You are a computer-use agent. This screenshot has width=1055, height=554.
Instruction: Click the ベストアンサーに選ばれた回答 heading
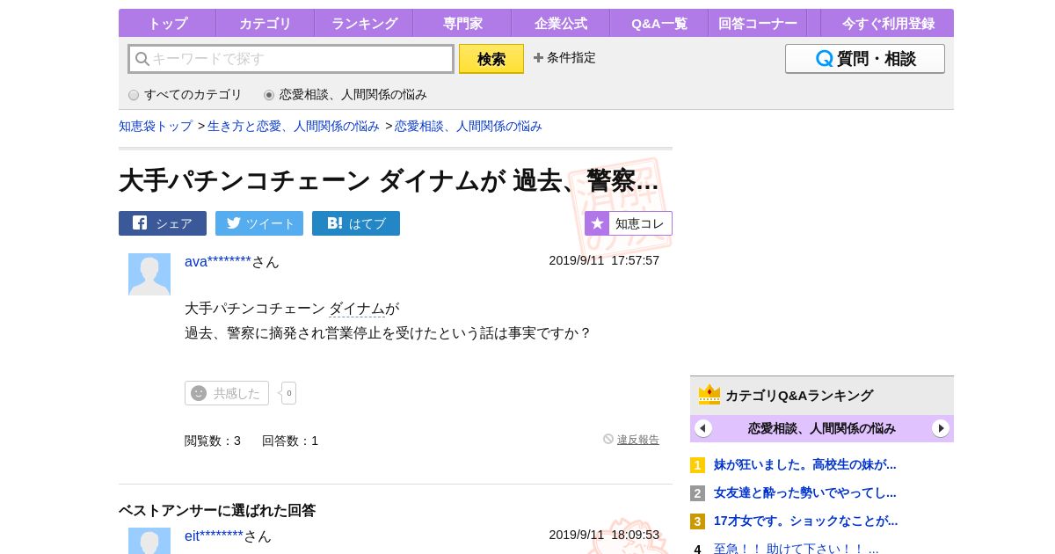[x=217, y=510]
